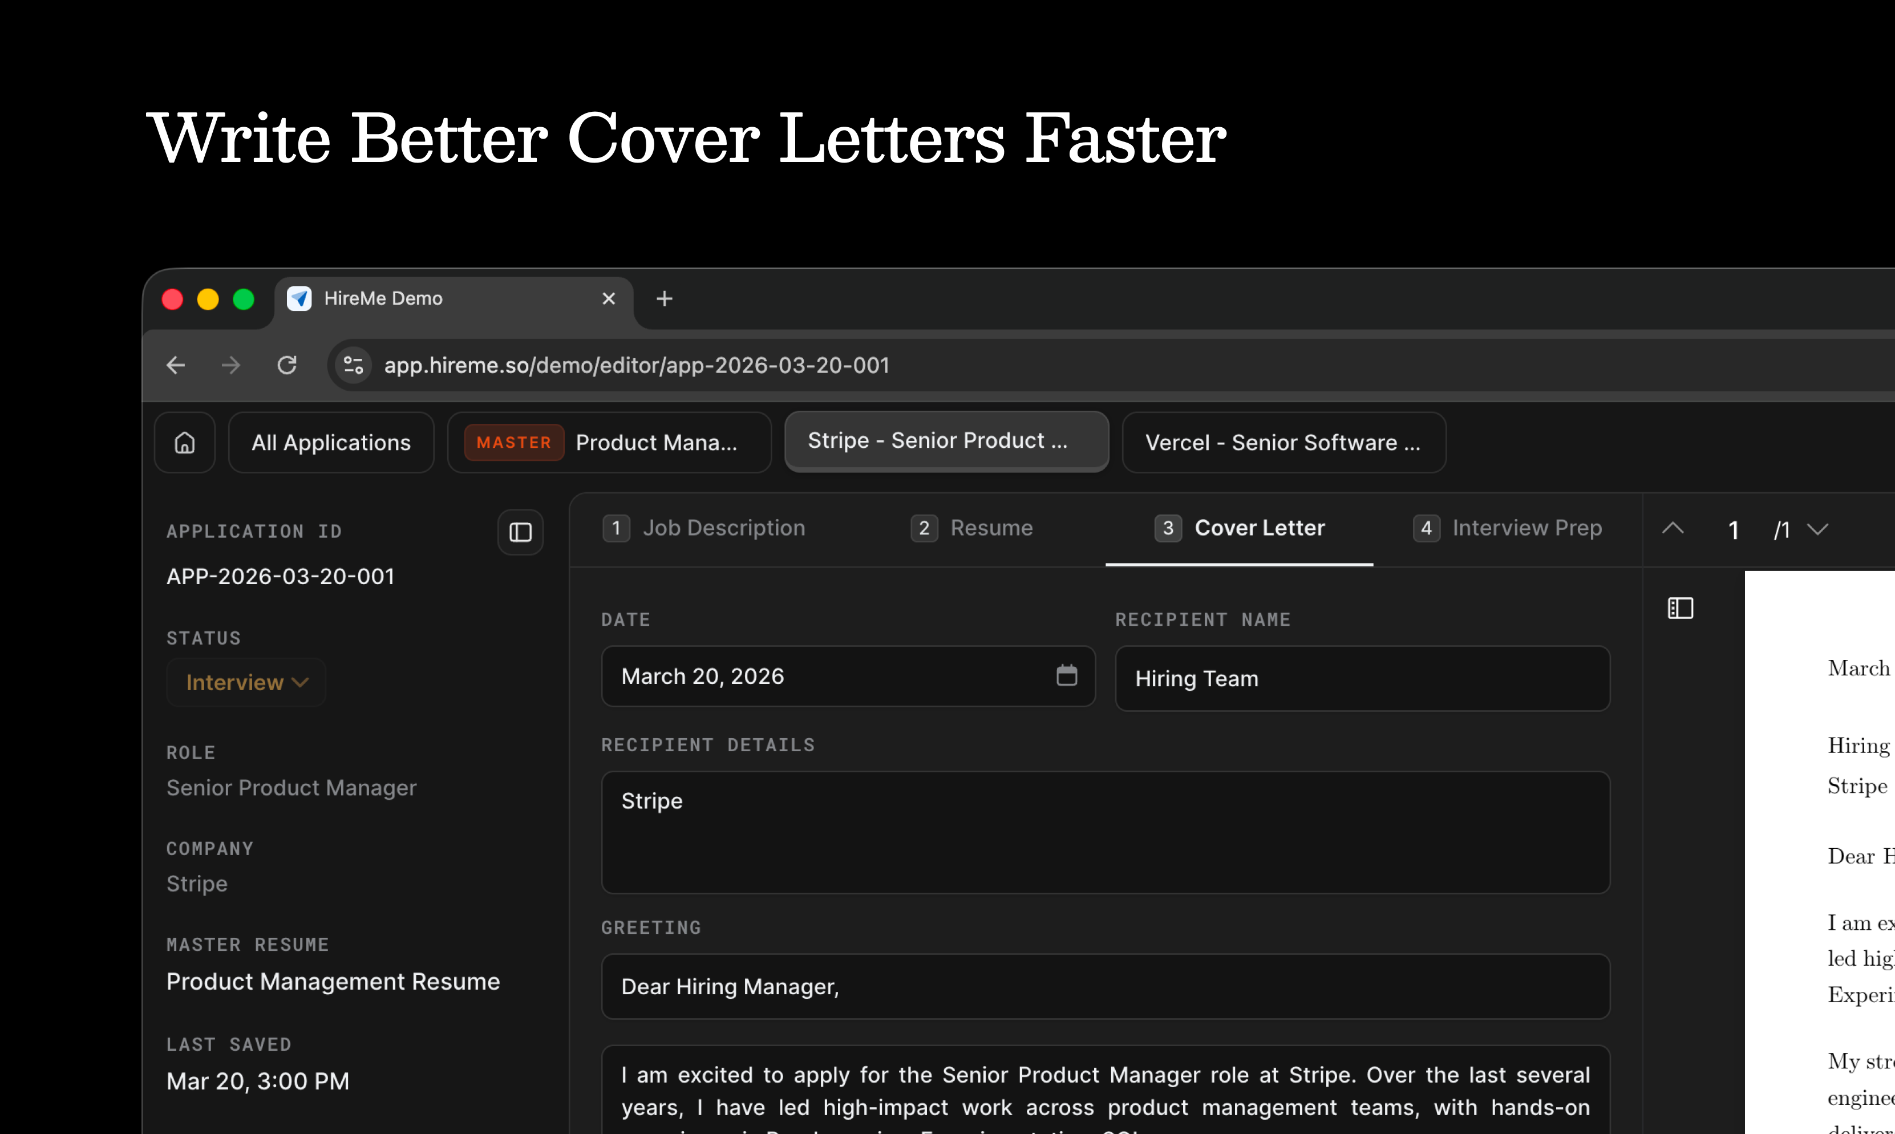Reload the page with refresh icon
This screenshot has width=1895, height=1134.
pos(286,365)
